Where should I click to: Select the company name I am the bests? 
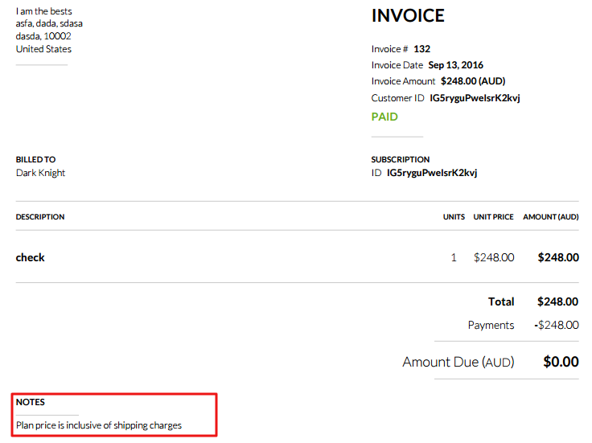tap(43, 11)
